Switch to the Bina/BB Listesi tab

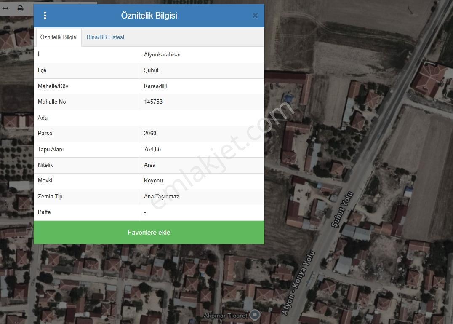point(105,37)
